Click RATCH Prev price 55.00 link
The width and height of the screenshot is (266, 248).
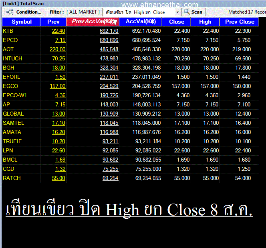coord(58,178)
